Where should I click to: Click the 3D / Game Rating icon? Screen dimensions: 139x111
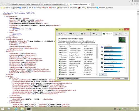102,67
